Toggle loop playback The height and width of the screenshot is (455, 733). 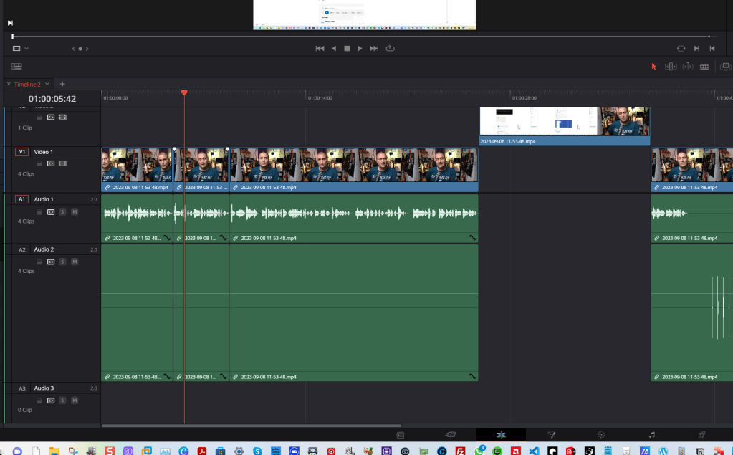(390, 48)
